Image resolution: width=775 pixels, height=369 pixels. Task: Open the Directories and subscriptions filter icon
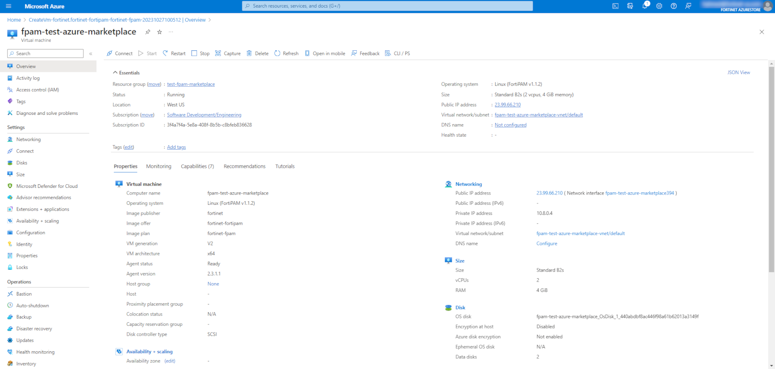(630, 6)
